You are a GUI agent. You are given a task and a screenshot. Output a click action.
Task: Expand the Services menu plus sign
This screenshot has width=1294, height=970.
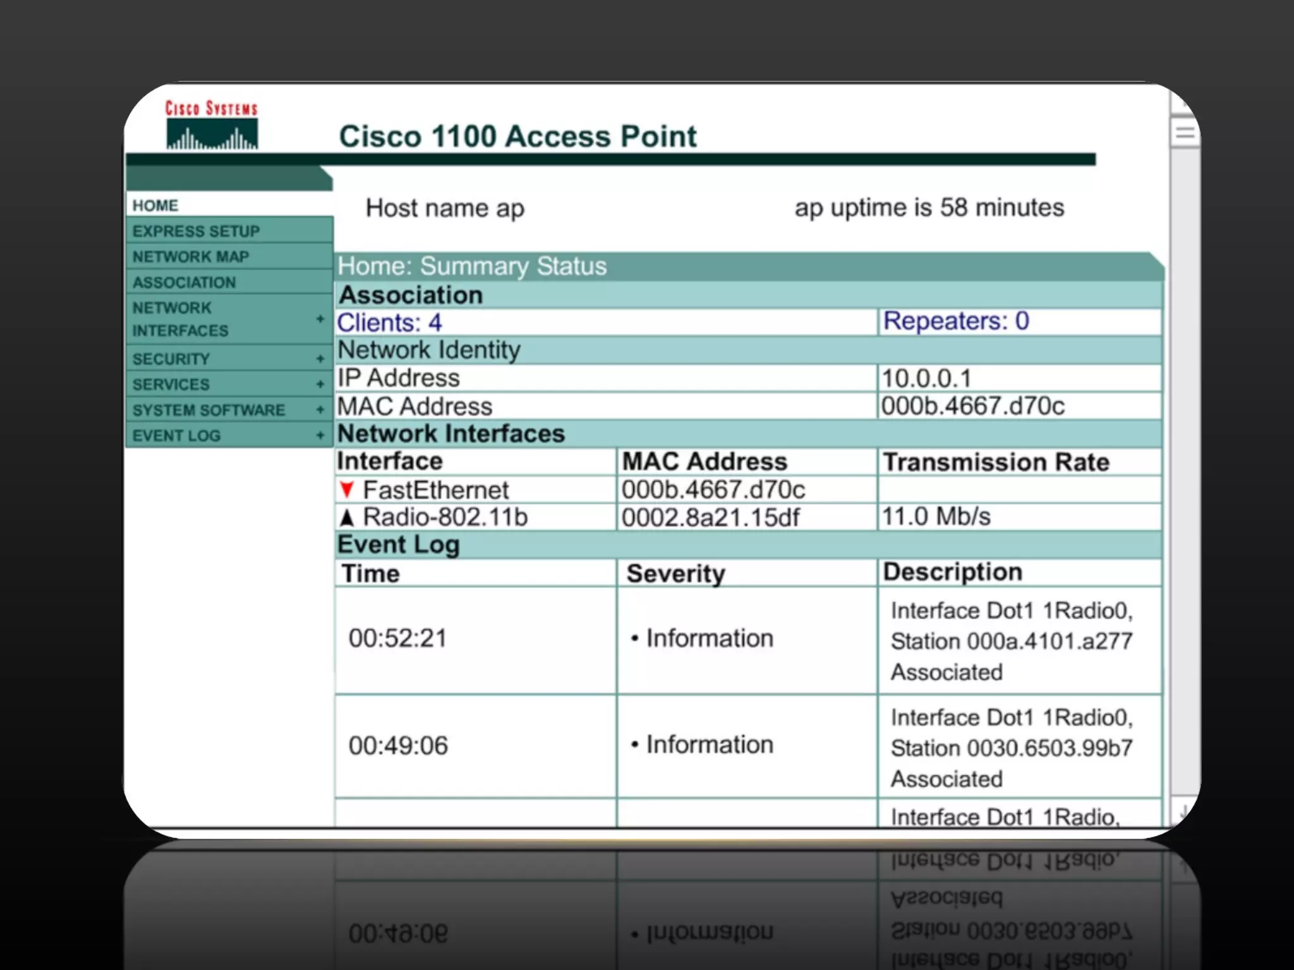pos(320,384)
